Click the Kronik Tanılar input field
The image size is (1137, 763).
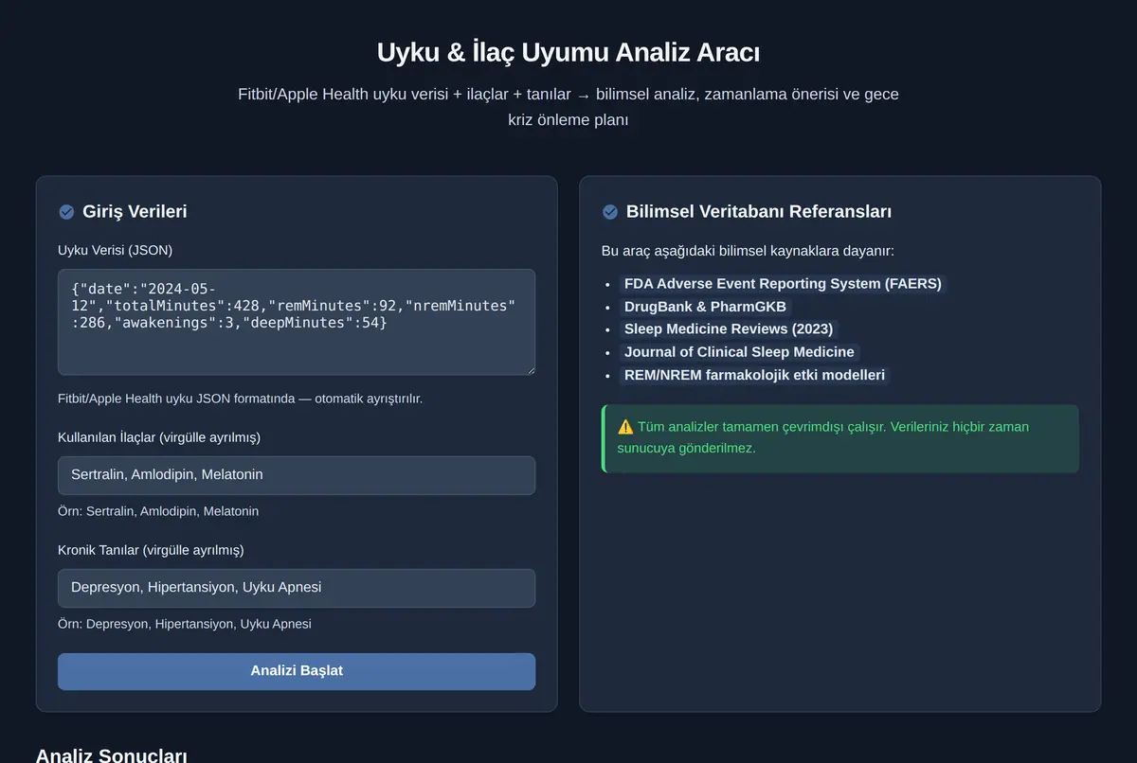click(297, 588)
